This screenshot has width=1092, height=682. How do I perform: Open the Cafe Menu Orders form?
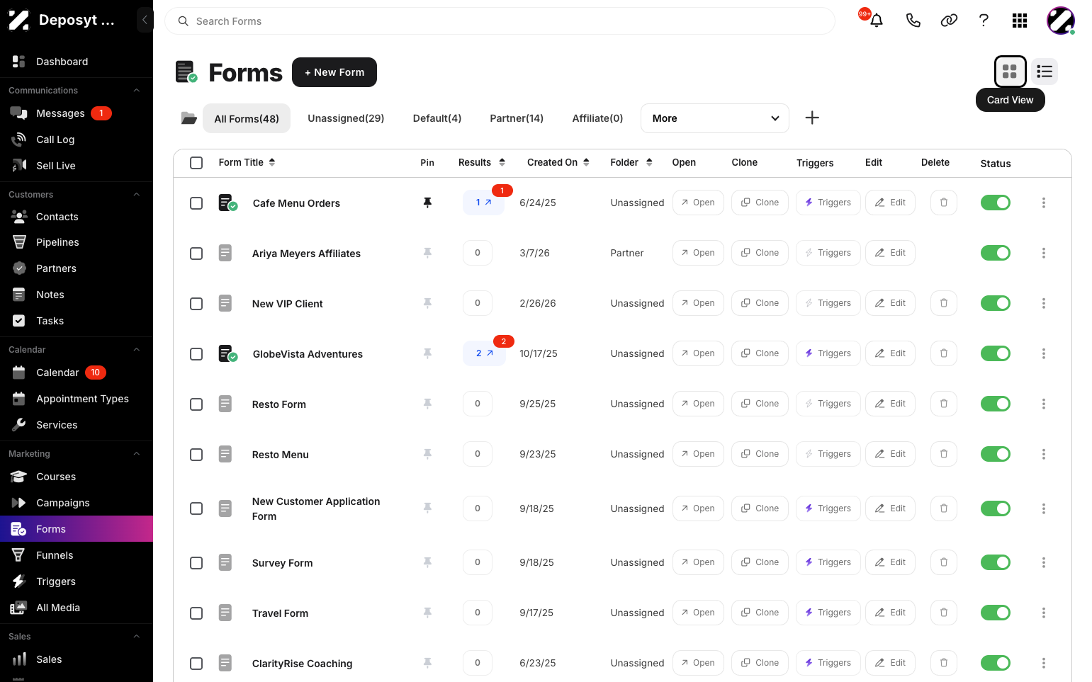[698, 203]
